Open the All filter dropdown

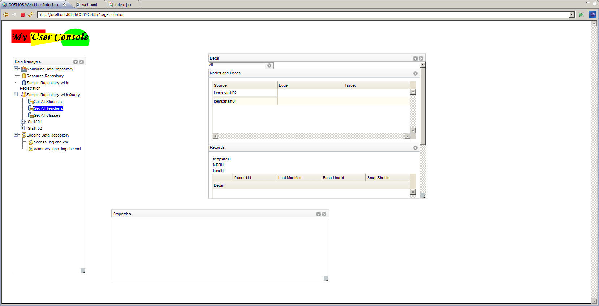269,65
